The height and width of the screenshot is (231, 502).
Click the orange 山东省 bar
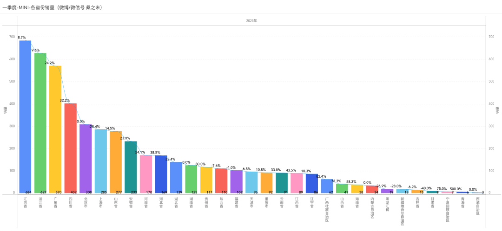(116, 162)
